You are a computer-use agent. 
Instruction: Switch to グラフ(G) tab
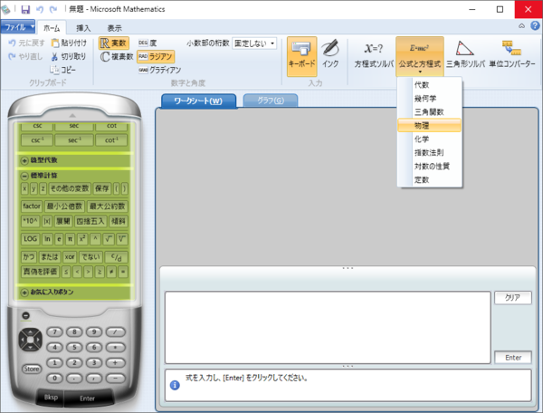271,101
